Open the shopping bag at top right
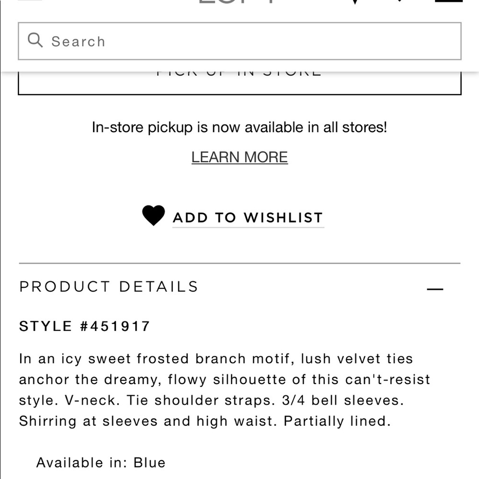Image resolution: width=479 pixels, height=479 pixels. pyautogui.click(x=449, y=1)
